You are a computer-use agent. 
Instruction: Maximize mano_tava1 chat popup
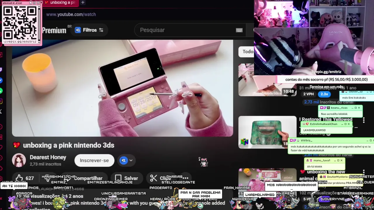coord(338,160)
